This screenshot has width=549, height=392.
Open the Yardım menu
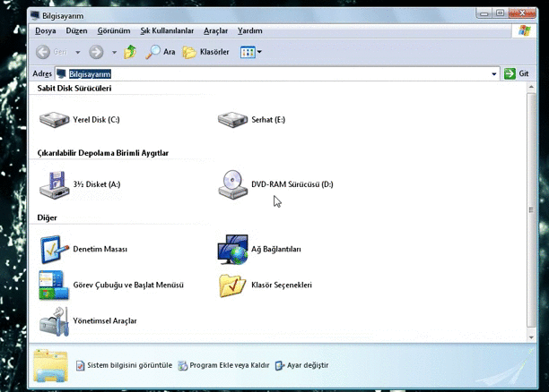click(x=249, y=31)
